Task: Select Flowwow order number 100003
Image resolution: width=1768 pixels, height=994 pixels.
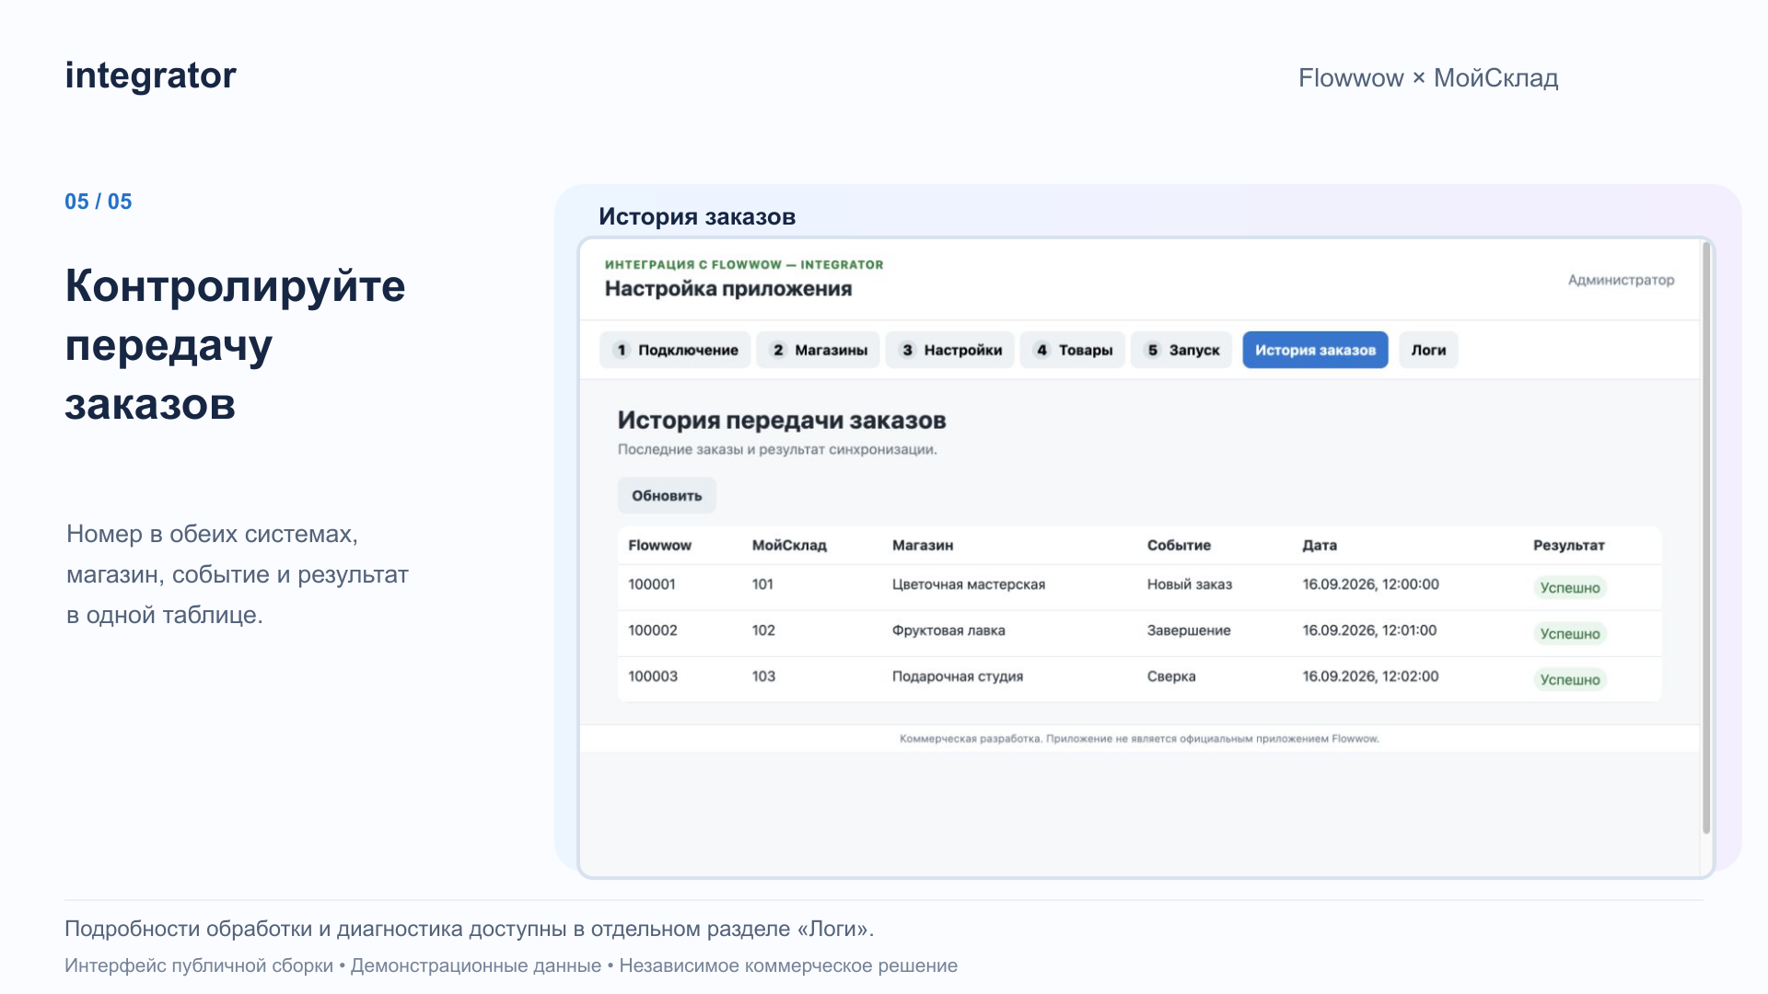Action: pyautogui.click(x=653, y=676)
